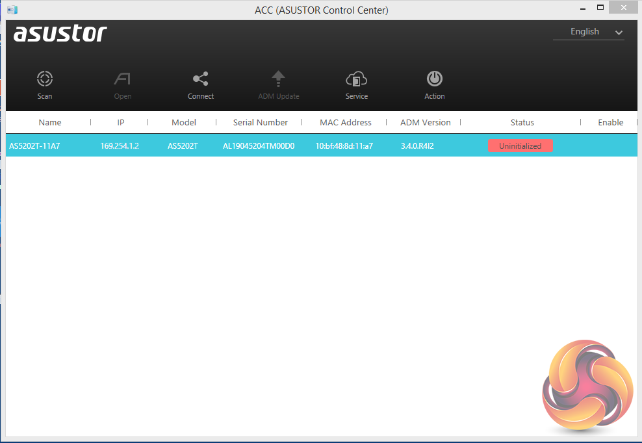Click the Open toolbar icon

pos(122,79)
